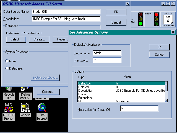
Task: Click the Aug 4 calendar page icon
Action: (168, 19)
